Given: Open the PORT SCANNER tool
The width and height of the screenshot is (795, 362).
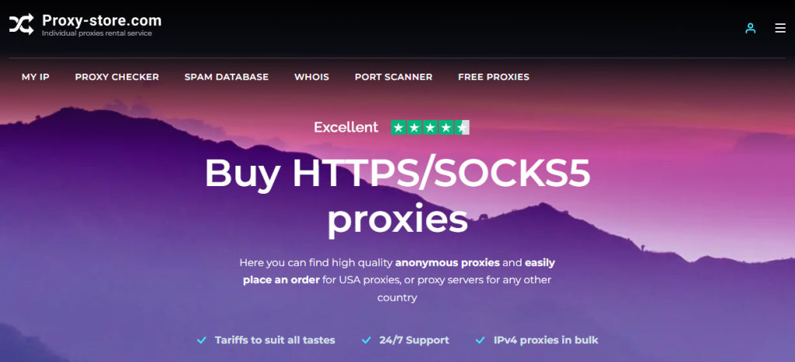Looking at the screenshot, I should coord(394,77).
